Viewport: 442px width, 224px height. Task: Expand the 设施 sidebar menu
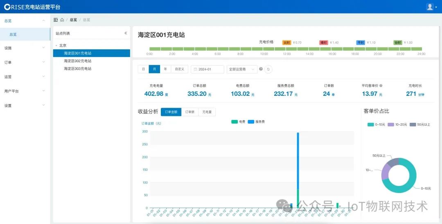[25, 48]
